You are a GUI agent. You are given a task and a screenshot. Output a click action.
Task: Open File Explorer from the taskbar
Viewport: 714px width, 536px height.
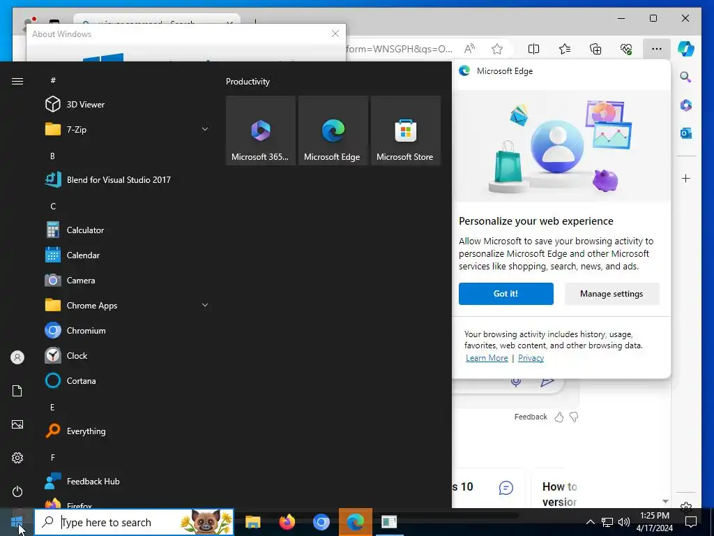coord(252,522)
